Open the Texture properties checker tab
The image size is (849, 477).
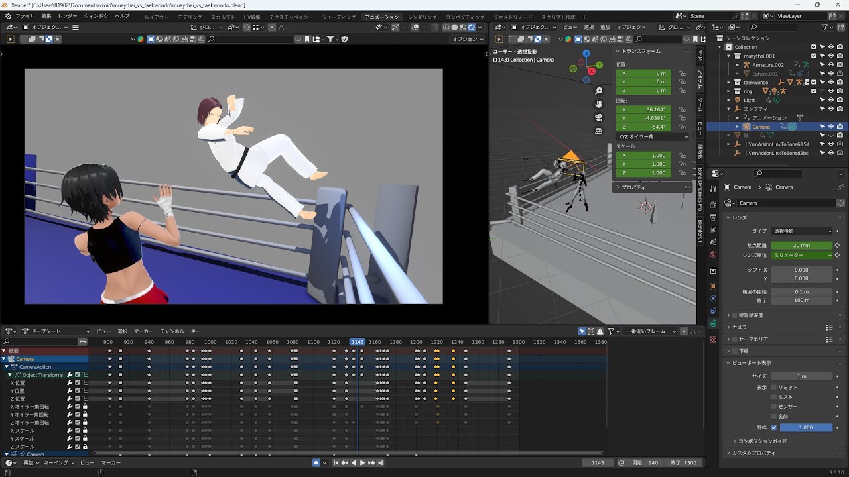click(x=713, y=339)
